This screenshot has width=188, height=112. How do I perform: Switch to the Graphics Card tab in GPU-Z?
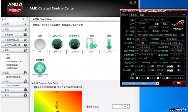pyautogui.click(x=125, y=15)
